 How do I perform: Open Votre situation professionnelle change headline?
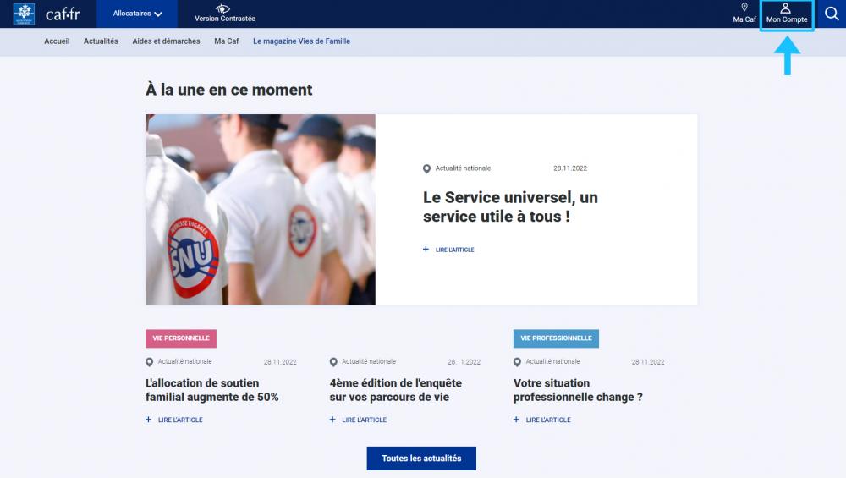point(578,390)
